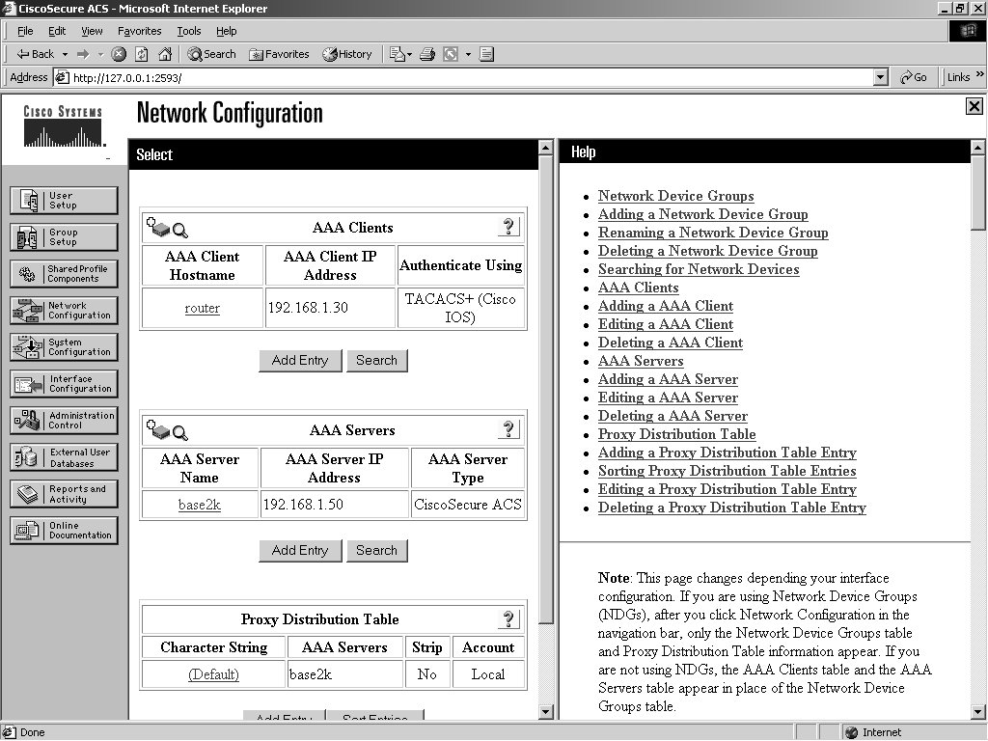988x741 pixels.
Task: Click the Print toolbar icon
Action: click(x=427, y=54)
